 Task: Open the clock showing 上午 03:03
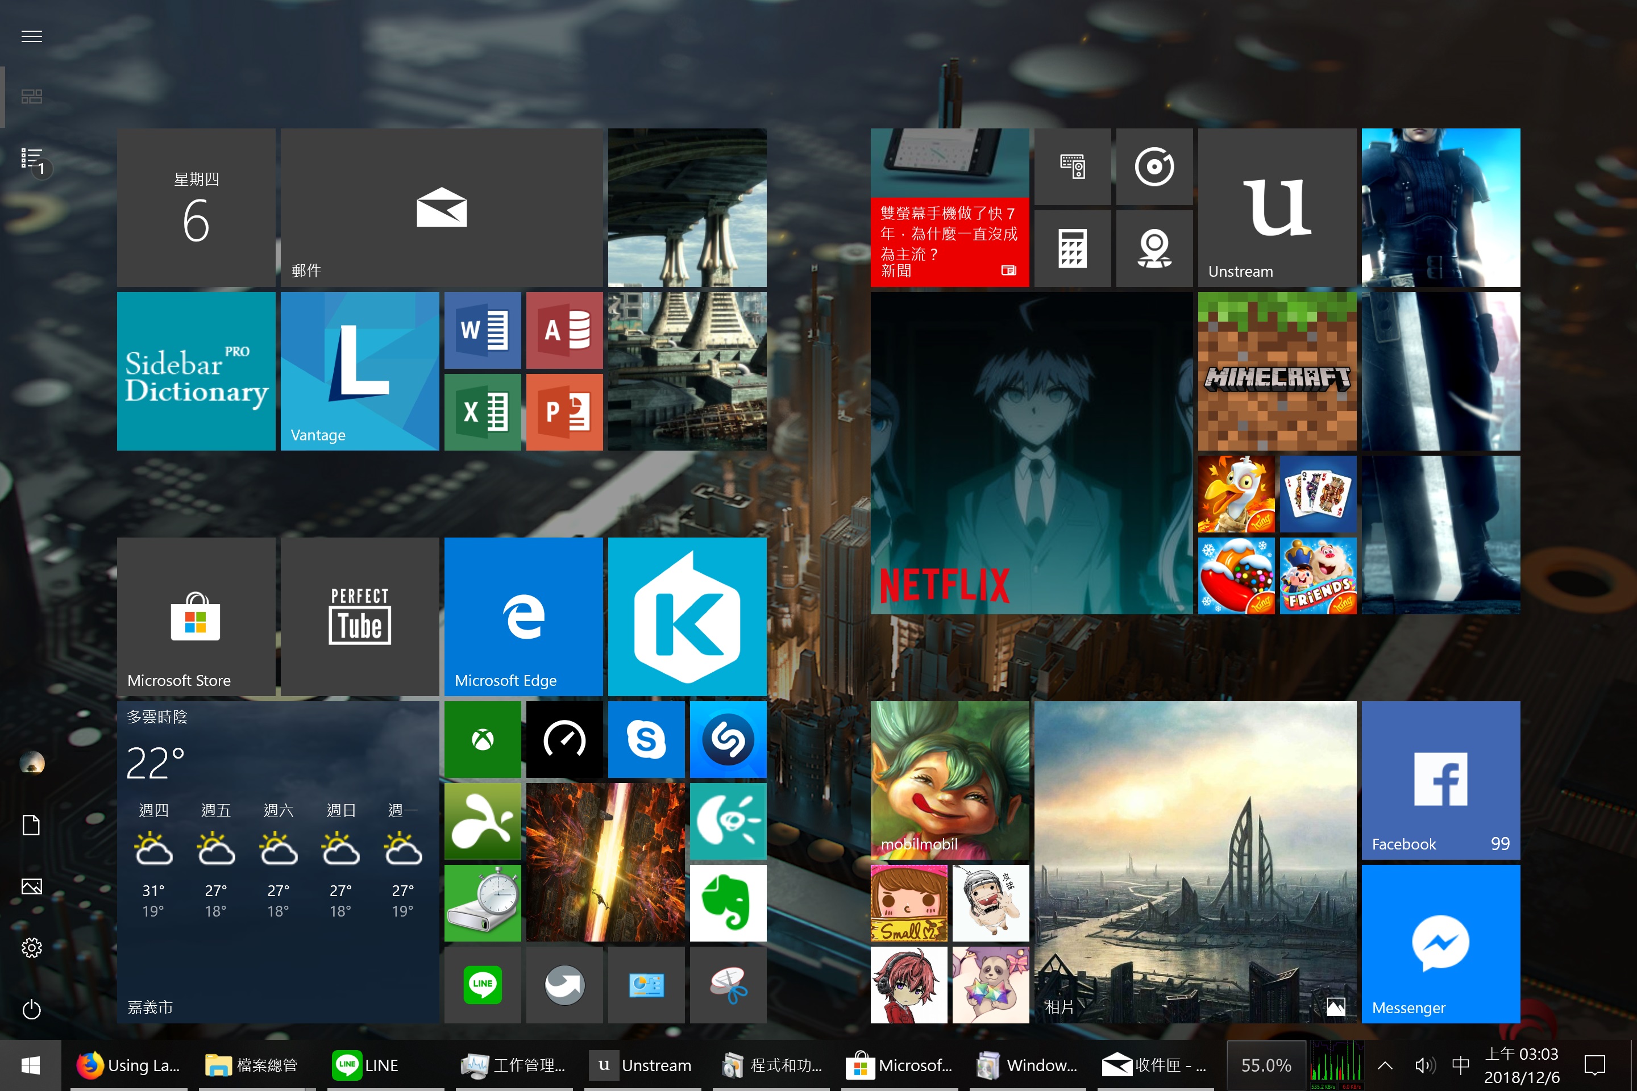(x=1522, y=1065)
